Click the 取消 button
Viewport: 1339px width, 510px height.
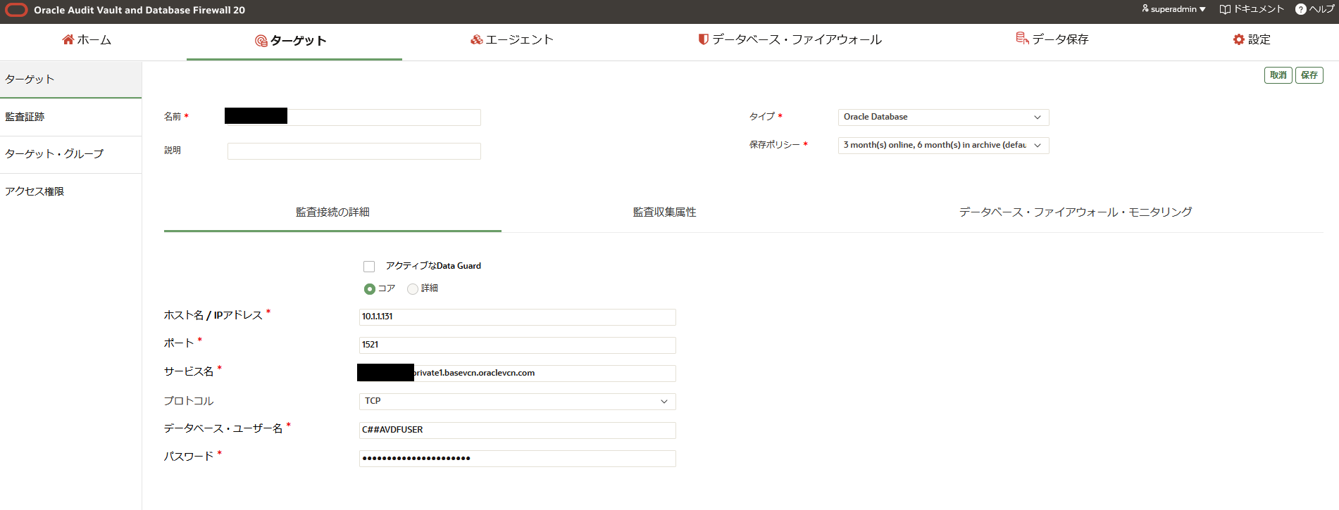coord(1278,75)
